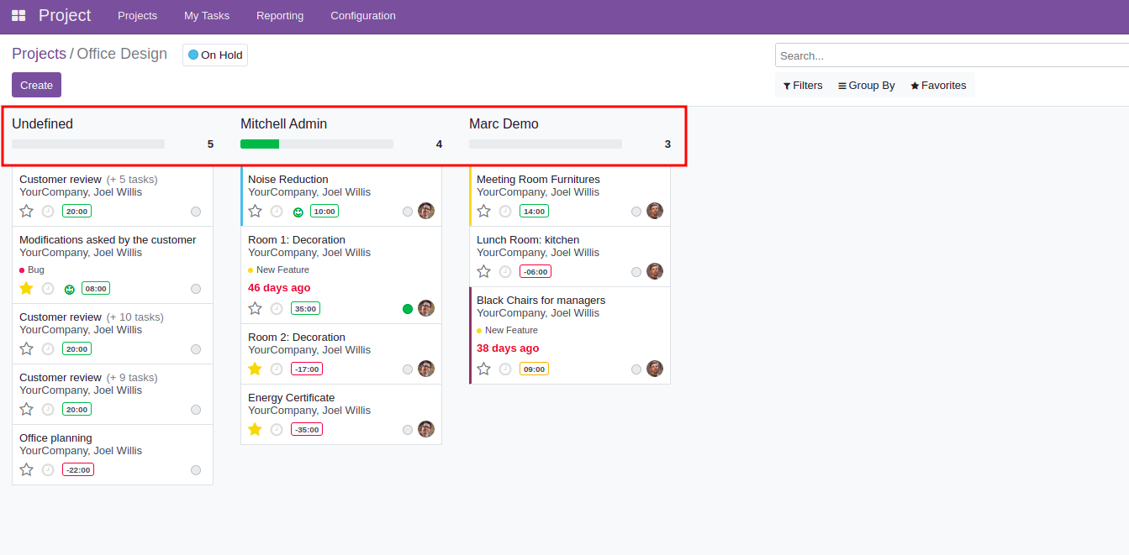
Task: Click the 14:00 time badge on Meeting Room Furnitures
Action: click(533, 211)
